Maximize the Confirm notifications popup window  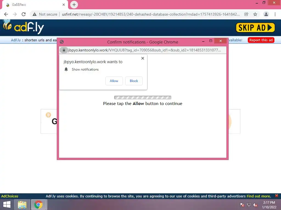(x=211, y=41)
